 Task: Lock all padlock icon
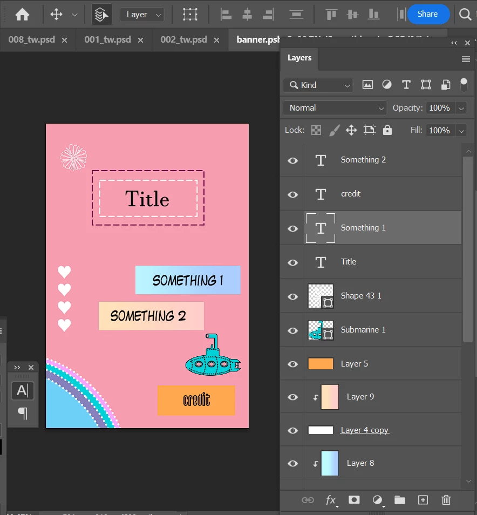tap(387, 130)
